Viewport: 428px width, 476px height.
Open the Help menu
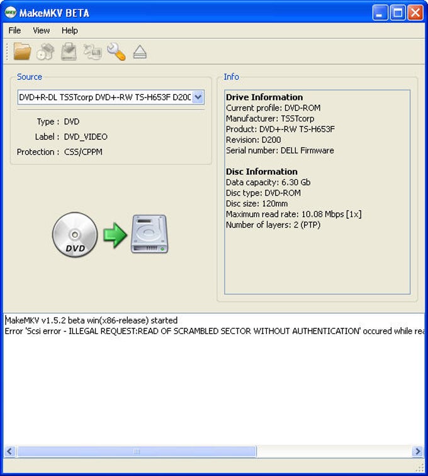pos(70,30)
